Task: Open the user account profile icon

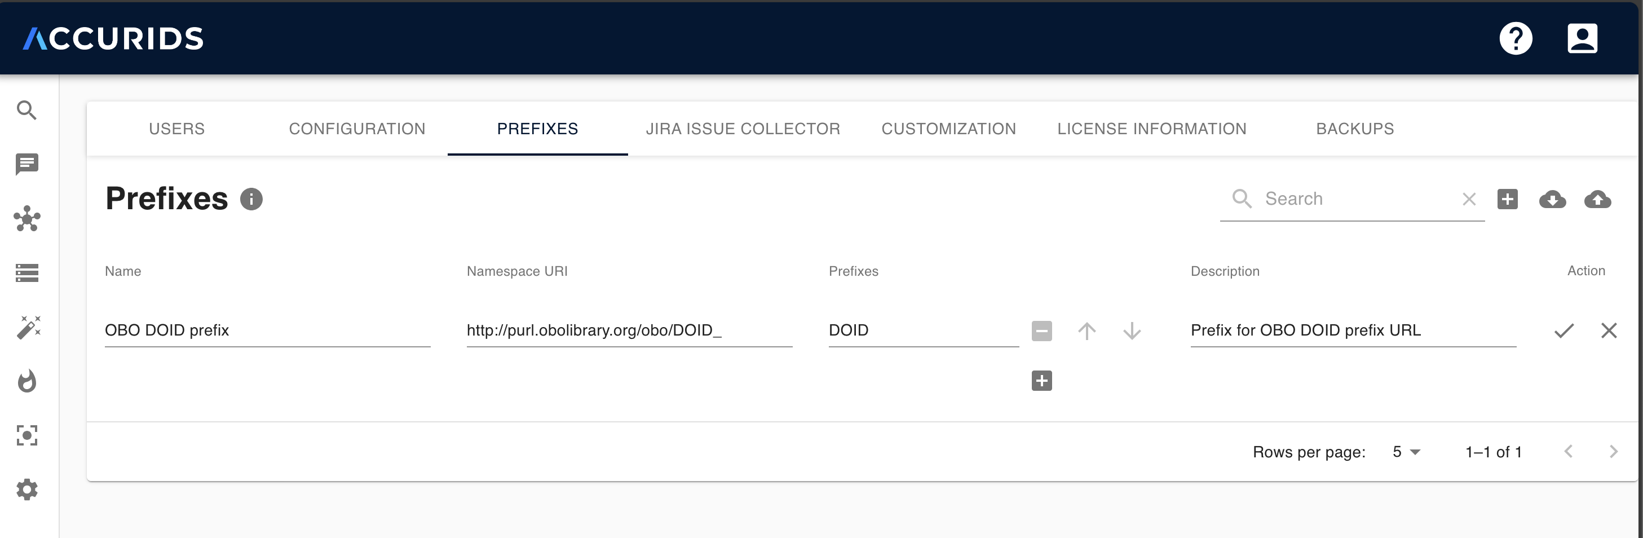Action: [x=1582, y=38]
